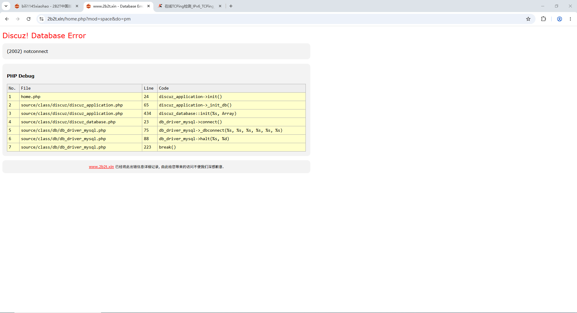Reload the page with the refresh icon

29,19
